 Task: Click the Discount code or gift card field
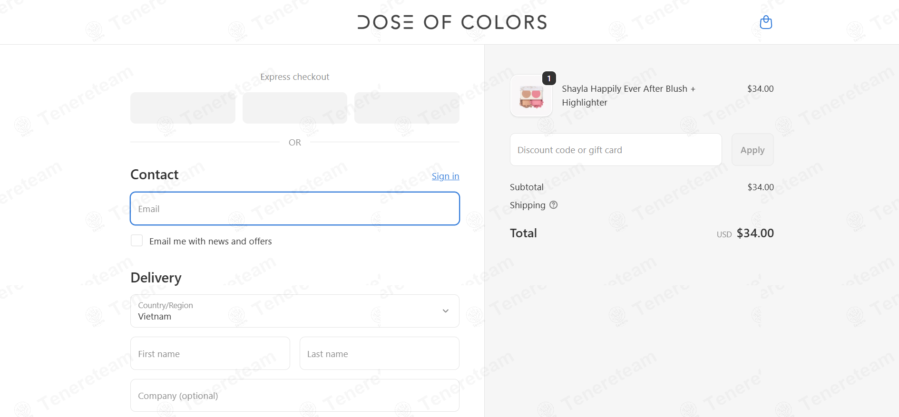(x=616, y=150)
